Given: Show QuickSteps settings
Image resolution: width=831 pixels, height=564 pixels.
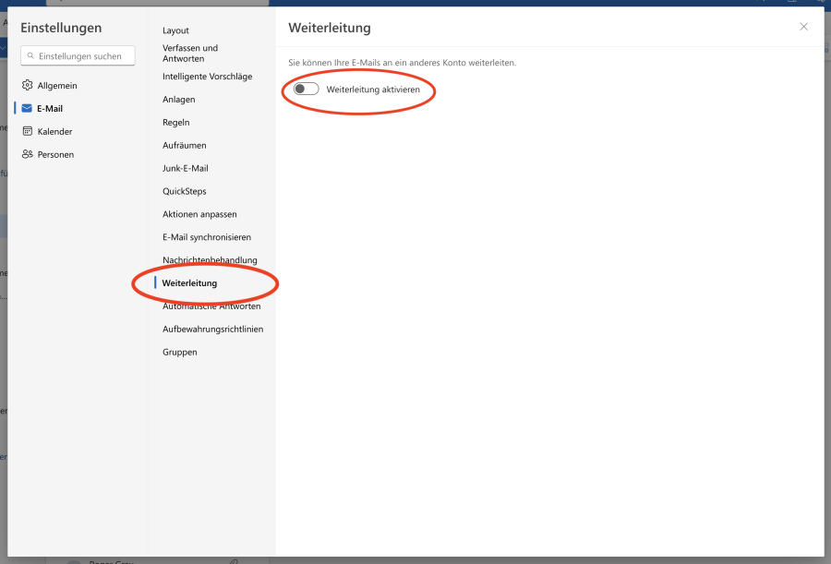Looking at the screenshot, I should point(184,191).
